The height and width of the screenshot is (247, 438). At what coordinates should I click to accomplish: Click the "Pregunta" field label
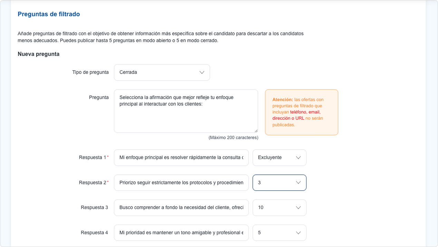tap(99, 97)
